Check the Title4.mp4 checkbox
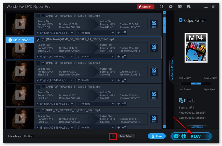The image size is (222, 146). 38,63
